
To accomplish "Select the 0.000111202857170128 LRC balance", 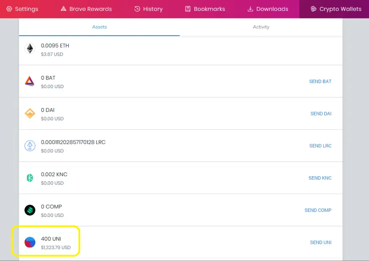I will [73, 142].
